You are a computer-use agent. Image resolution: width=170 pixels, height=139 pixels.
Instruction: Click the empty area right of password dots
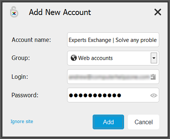136,95
